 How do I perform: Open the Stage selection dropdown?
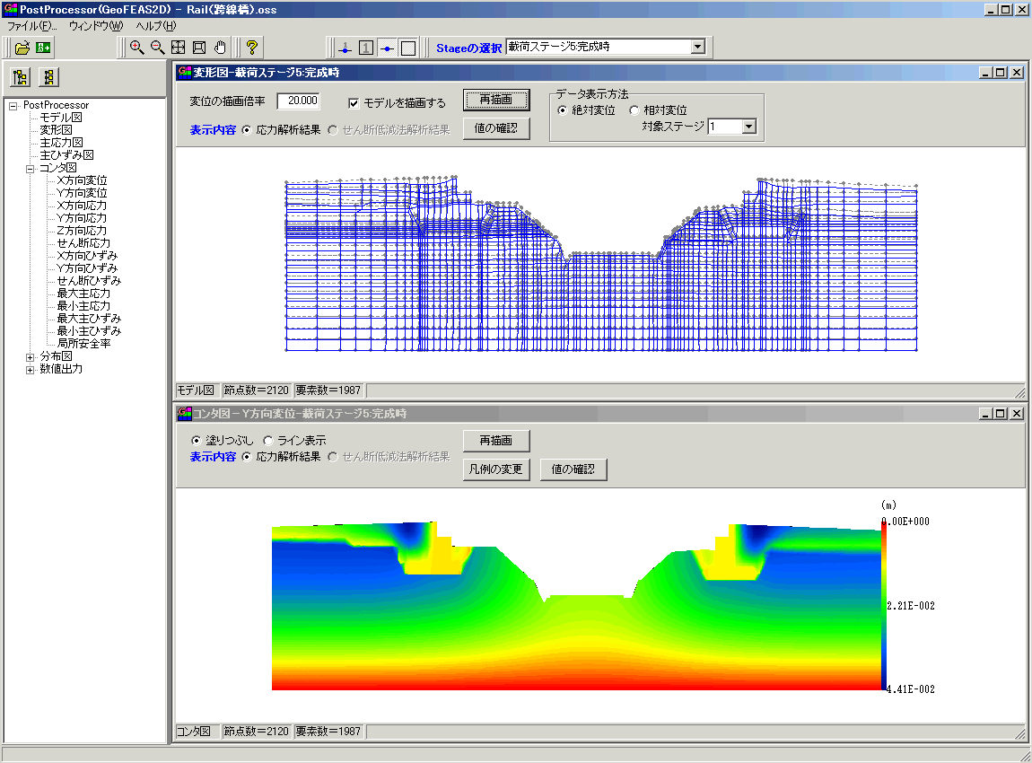(698, 47)
